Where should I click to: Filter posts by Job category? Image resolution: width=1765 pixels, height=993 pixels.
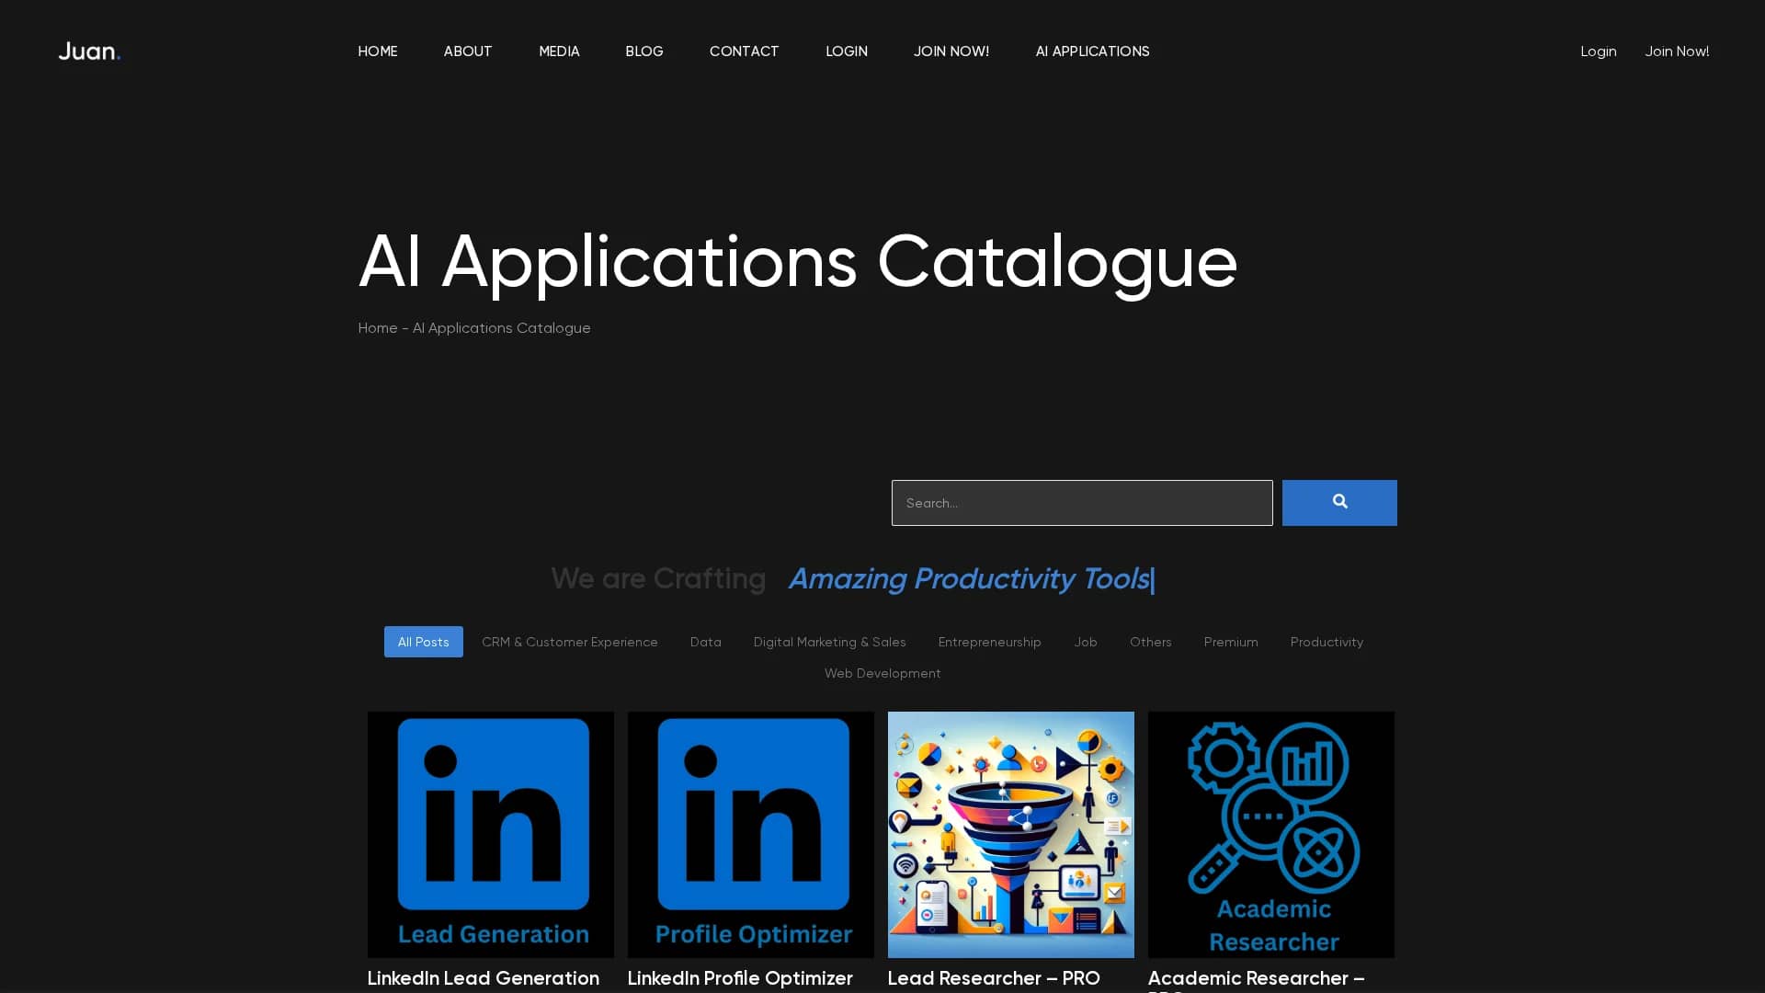click(x=1086, y=642)
